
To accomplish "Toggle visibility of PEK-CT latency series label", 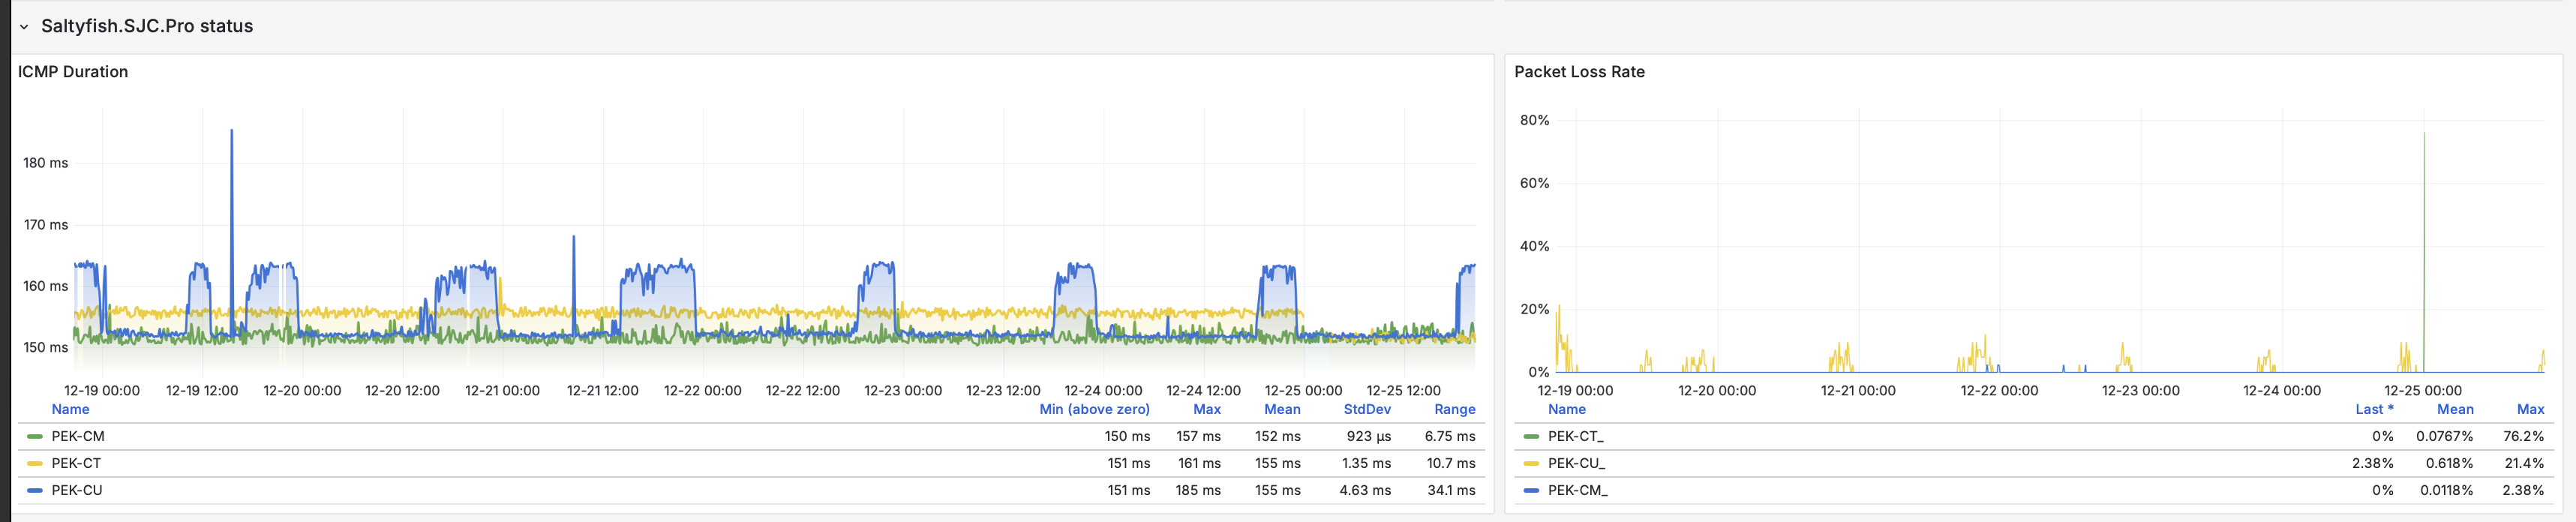I will [76, 464].
